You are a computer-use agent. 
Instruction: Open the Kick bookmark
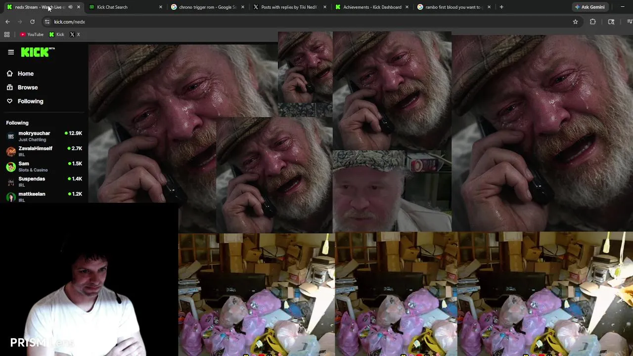coord(56,35)
